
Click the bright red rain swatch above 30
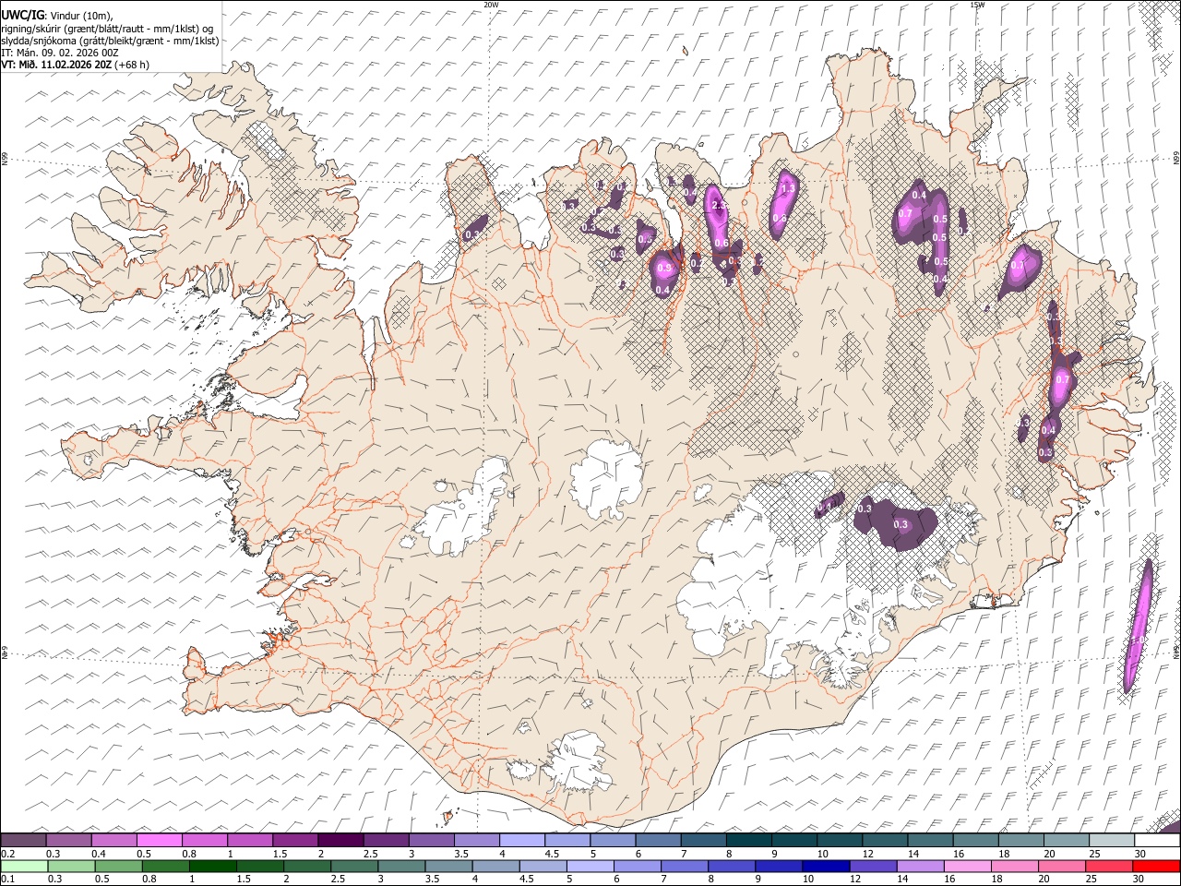pyautogui.click(x=1155, y=866)
